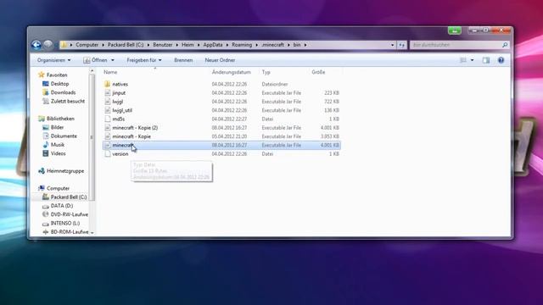
Task: Open the address bar history dropdown
Action: point(392,45)
